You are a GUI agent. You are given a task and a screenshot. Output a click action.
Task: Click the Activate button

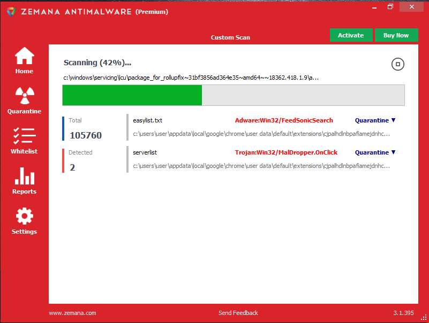[x=351, y=35]
